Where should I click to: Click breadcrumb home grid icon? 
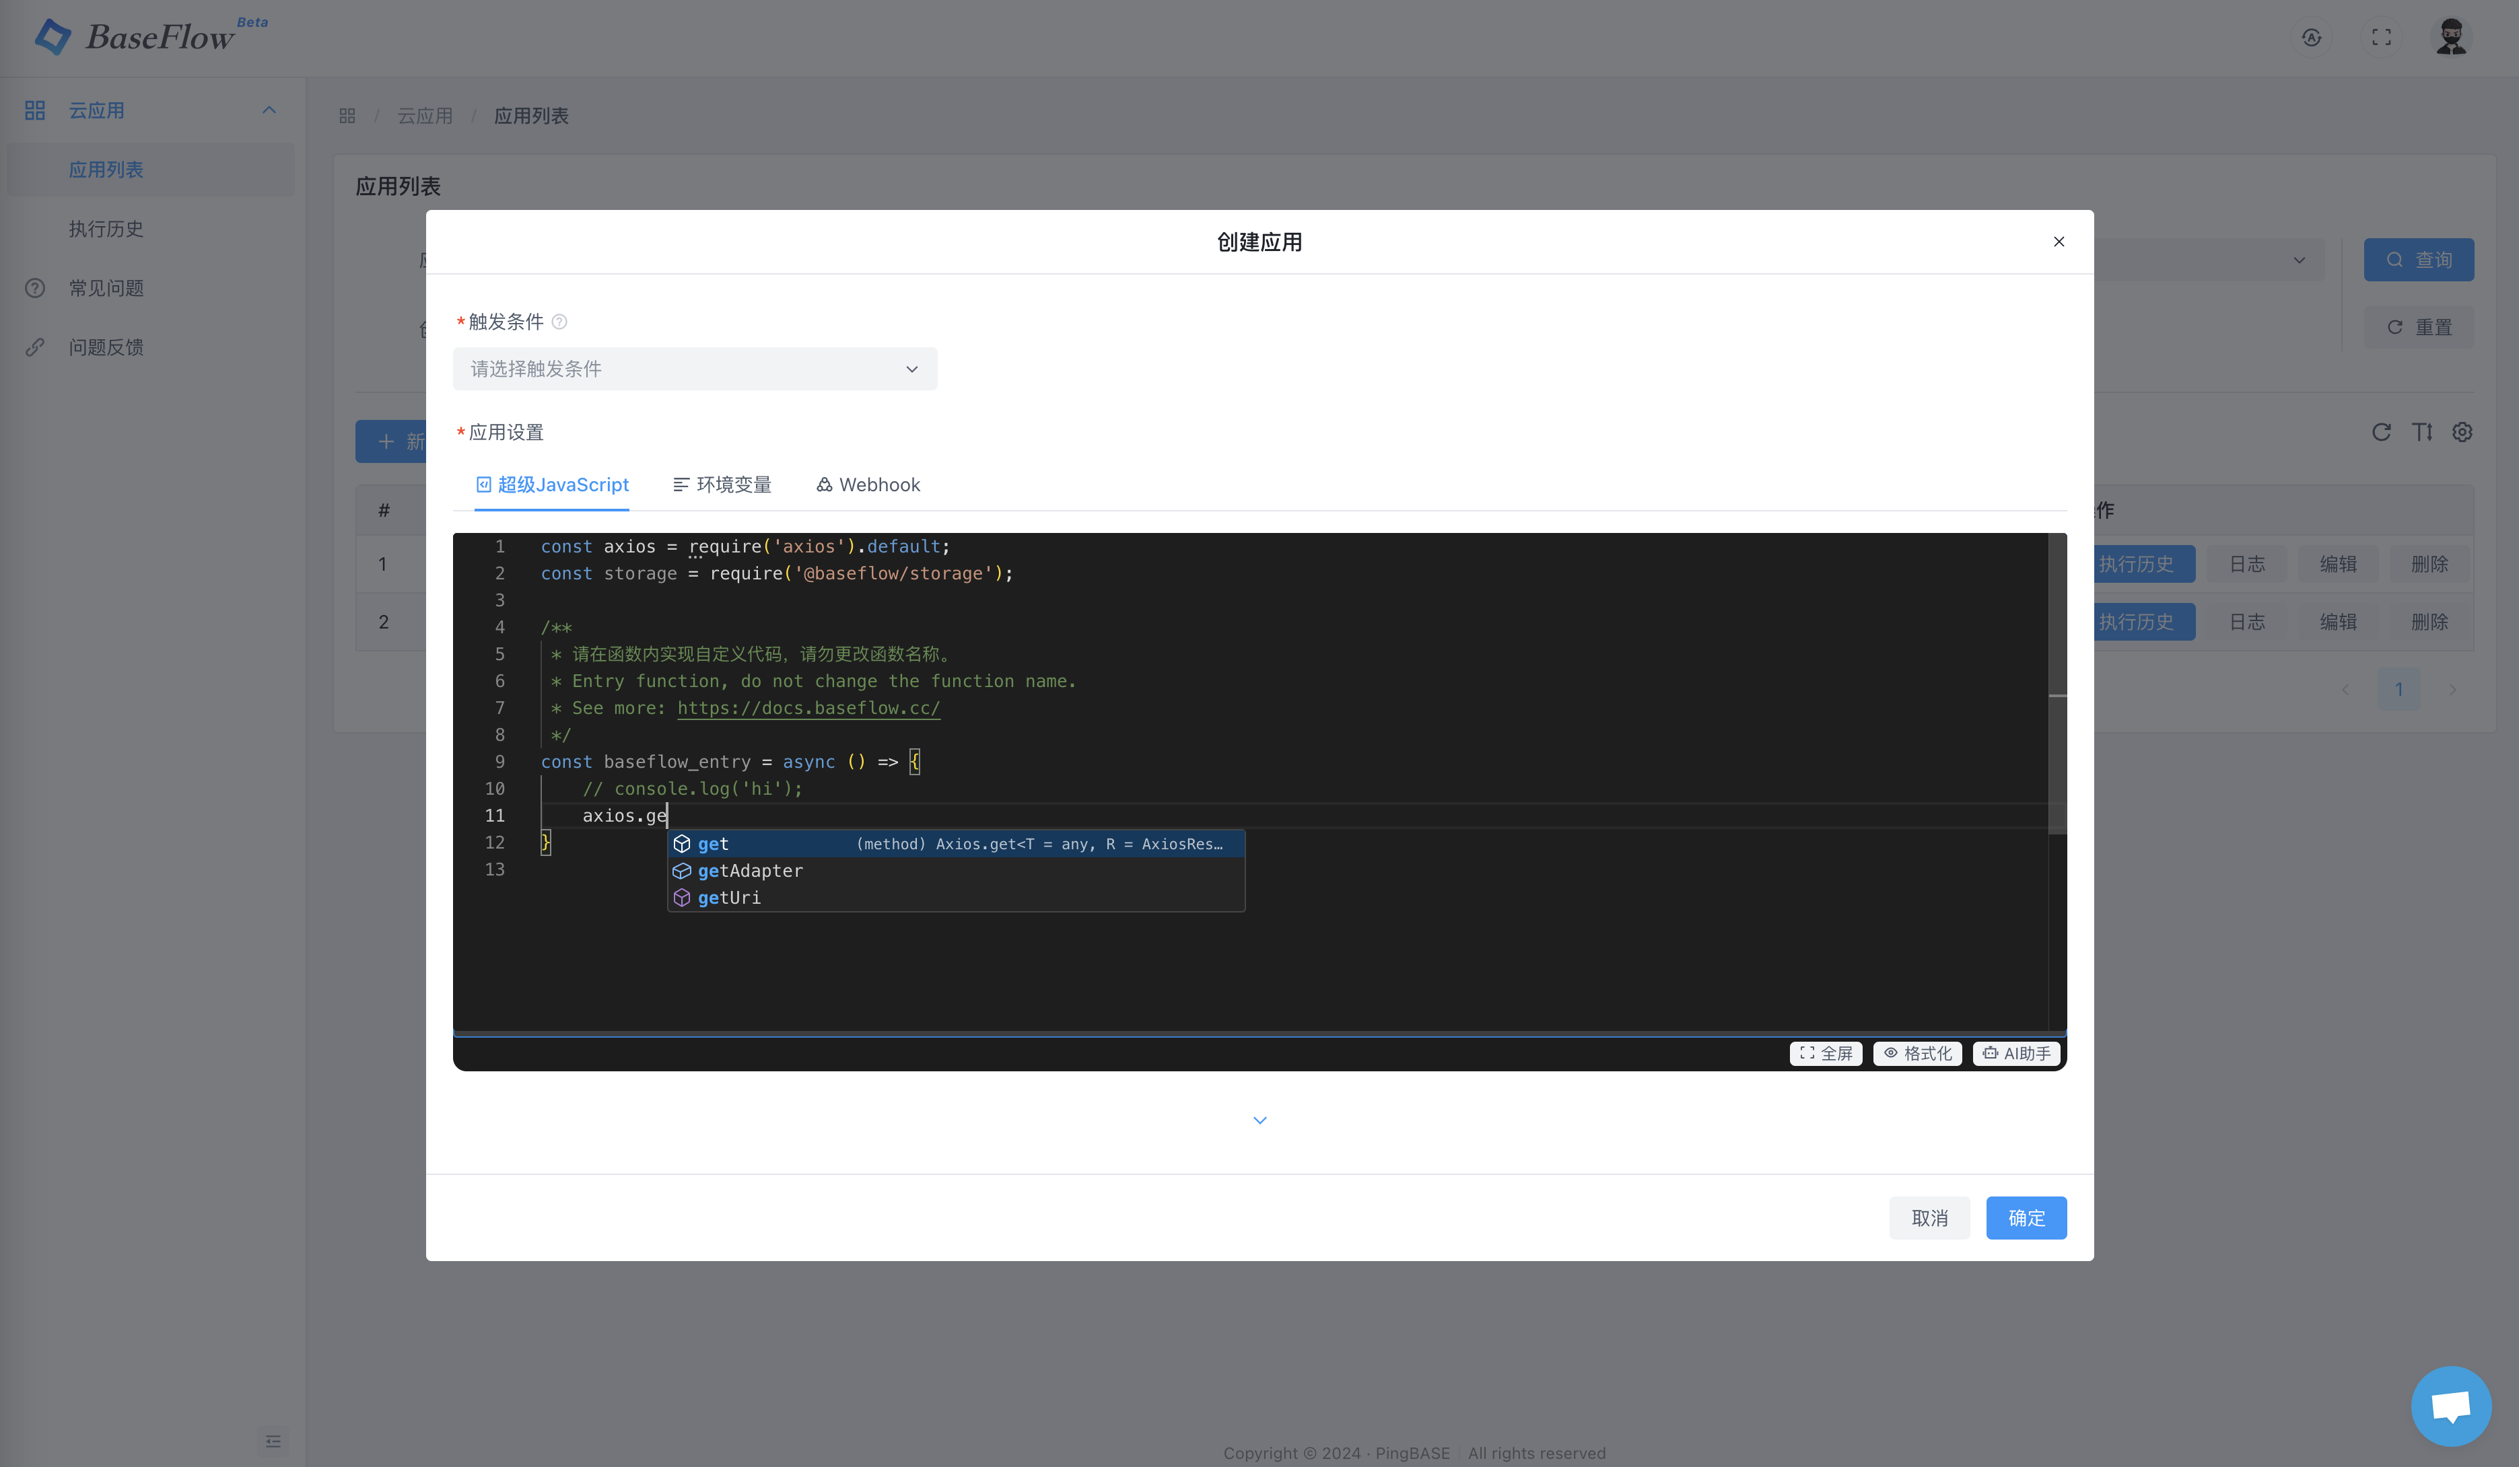347,116
